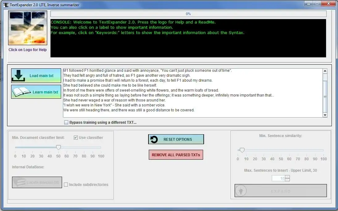Click 'Learn main txt' button label

coord(45,92)
